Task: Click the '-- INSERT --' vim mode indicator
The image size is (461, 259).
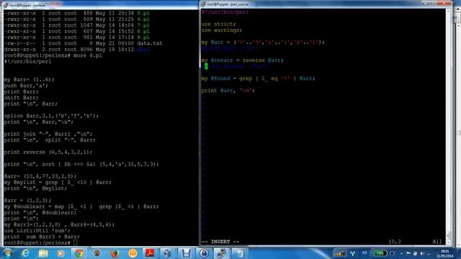Action: tap(220, 242)
